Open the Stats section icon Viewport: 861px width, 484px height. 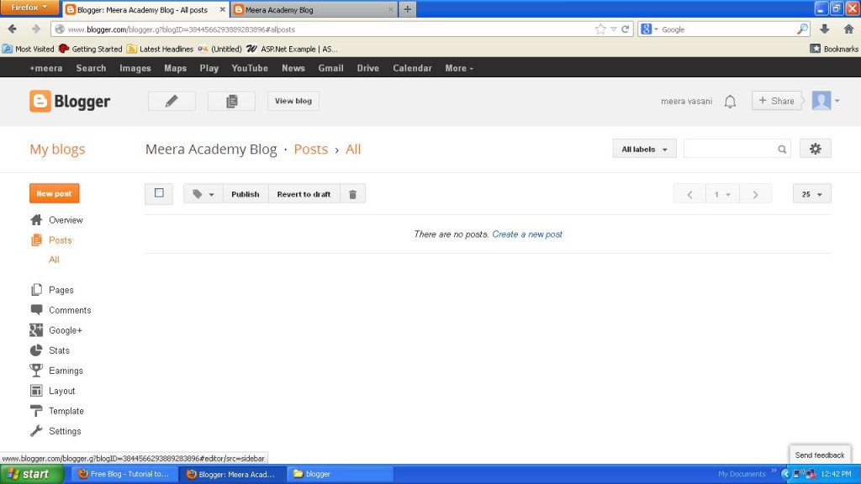35,350
